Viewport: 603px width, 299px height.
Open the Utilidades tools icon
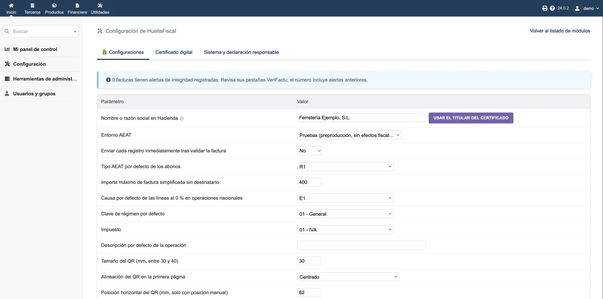[100, 6]
